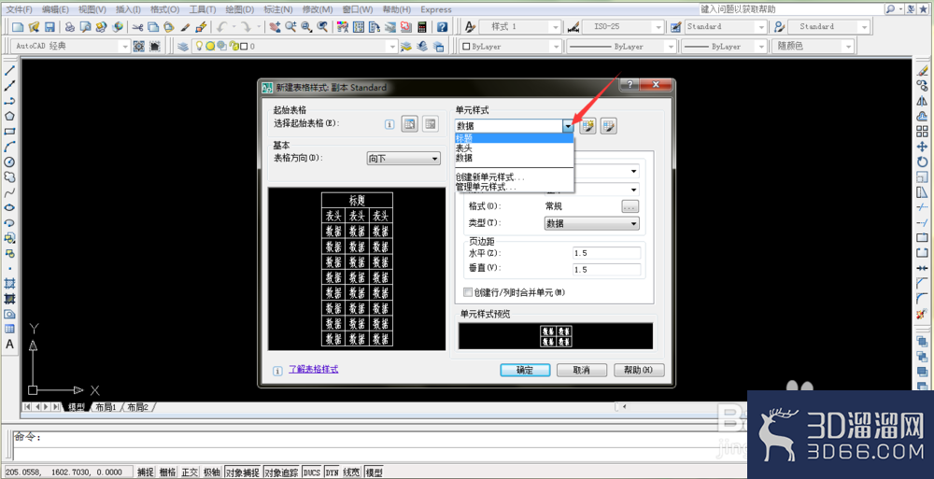Click the select starting table icon
This screenshot has height=479, width=934.
pos(410,124)
